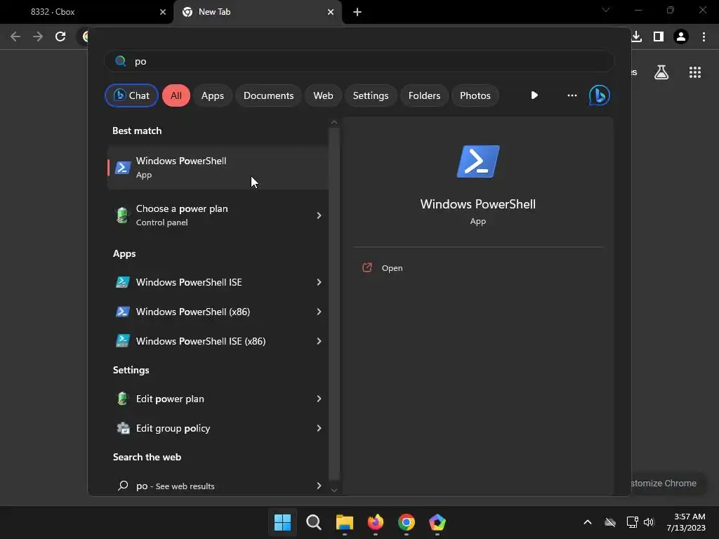Expand Edit power plan chevron

(x=319, y=399)
